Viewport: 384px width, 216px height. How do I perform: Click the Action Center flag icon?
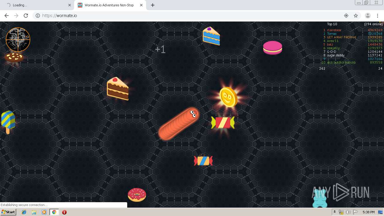click(355, 212)
